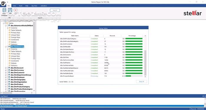Collapse the dbo.DatabaseLog node
206x110 pixels.
click(x=6, y=47)
